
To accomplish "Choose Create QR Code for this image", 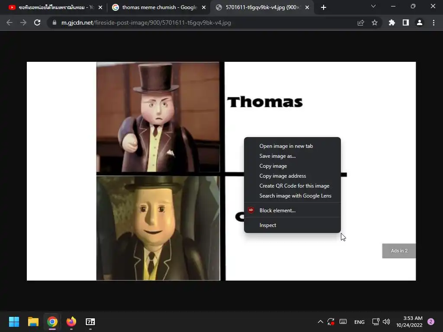I will point(292,186).
